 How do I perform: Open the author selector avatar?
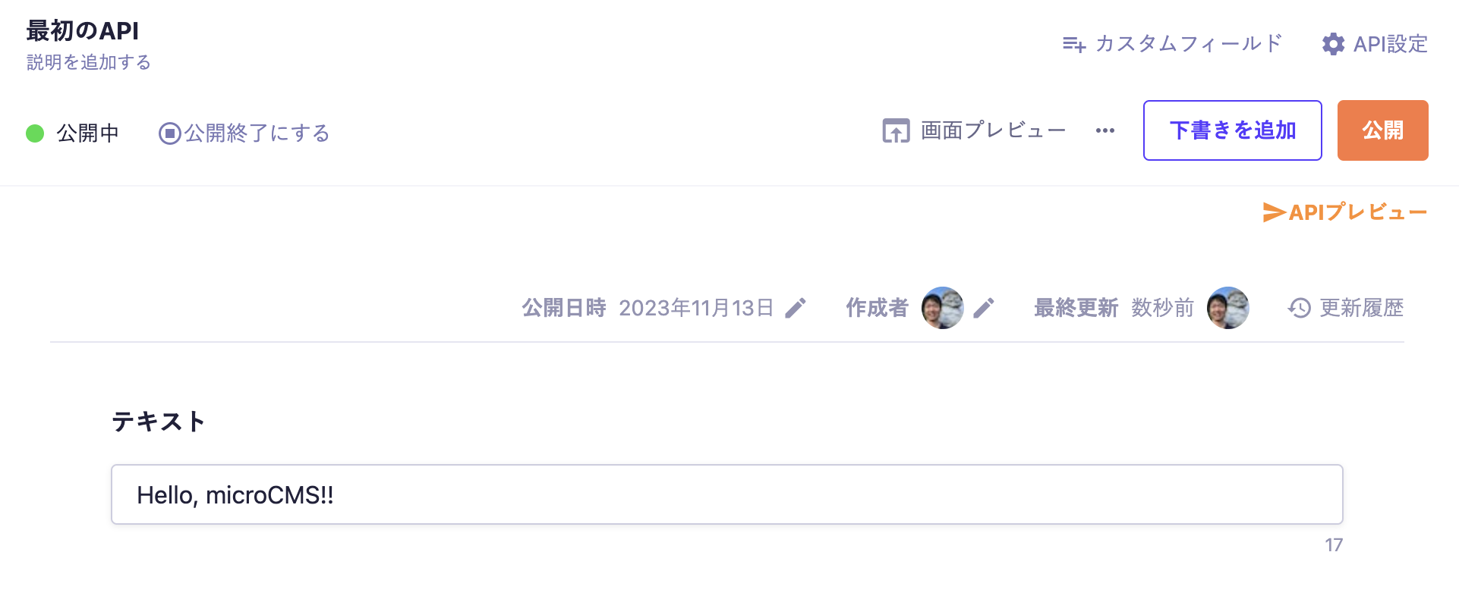pyautogui.click(x=942, y=308)
